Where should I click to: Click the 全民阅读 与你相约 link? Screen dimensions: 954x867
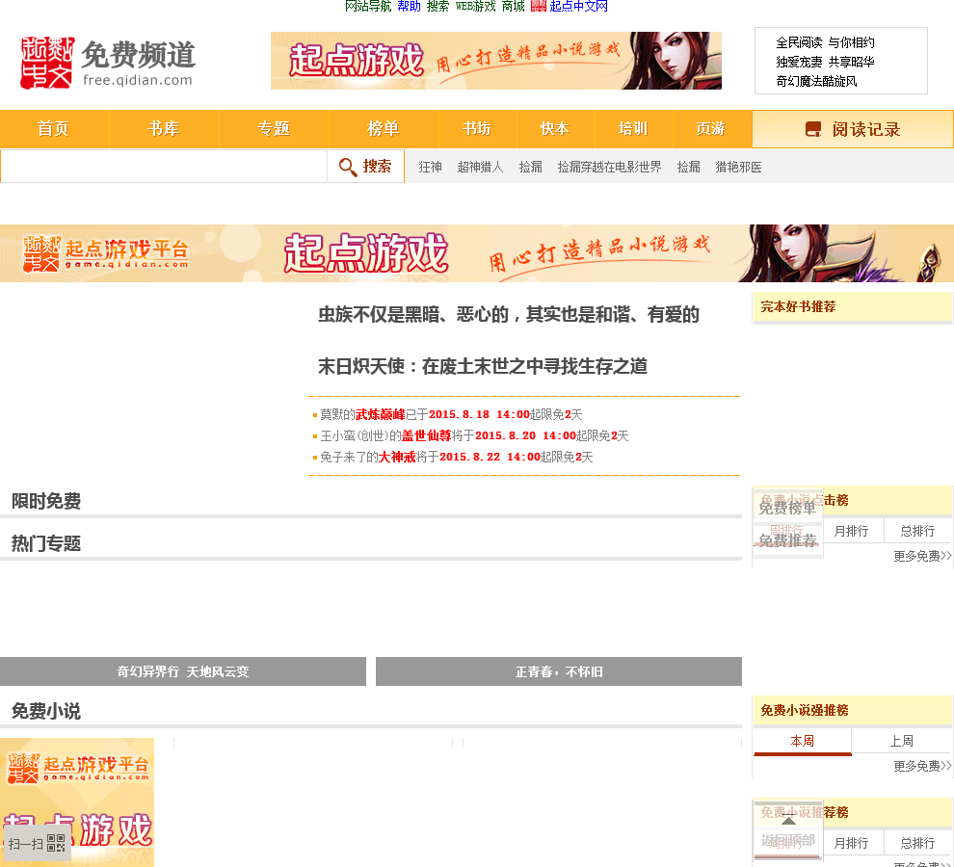[825, 42]
